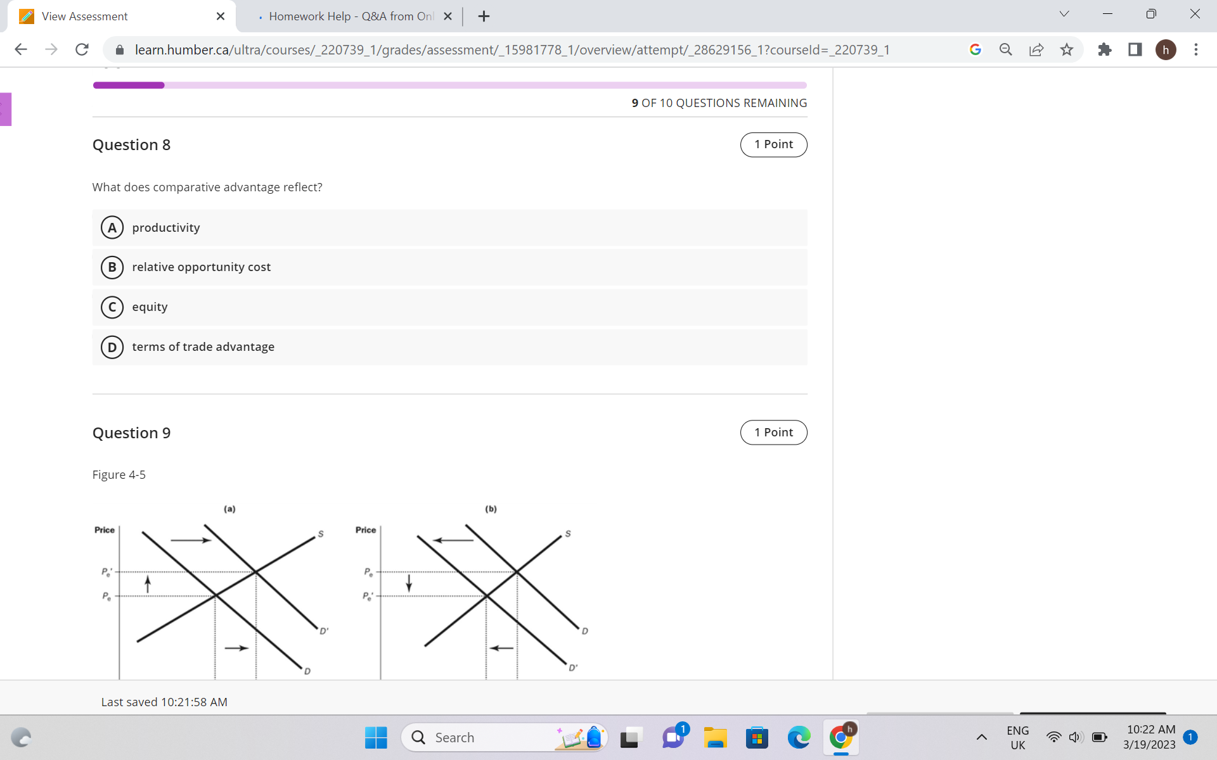The height and width of the screenshot is (760, 1217).
Task: Open Chrome's three-dot menu
Action: click(x=1196, y=49)
